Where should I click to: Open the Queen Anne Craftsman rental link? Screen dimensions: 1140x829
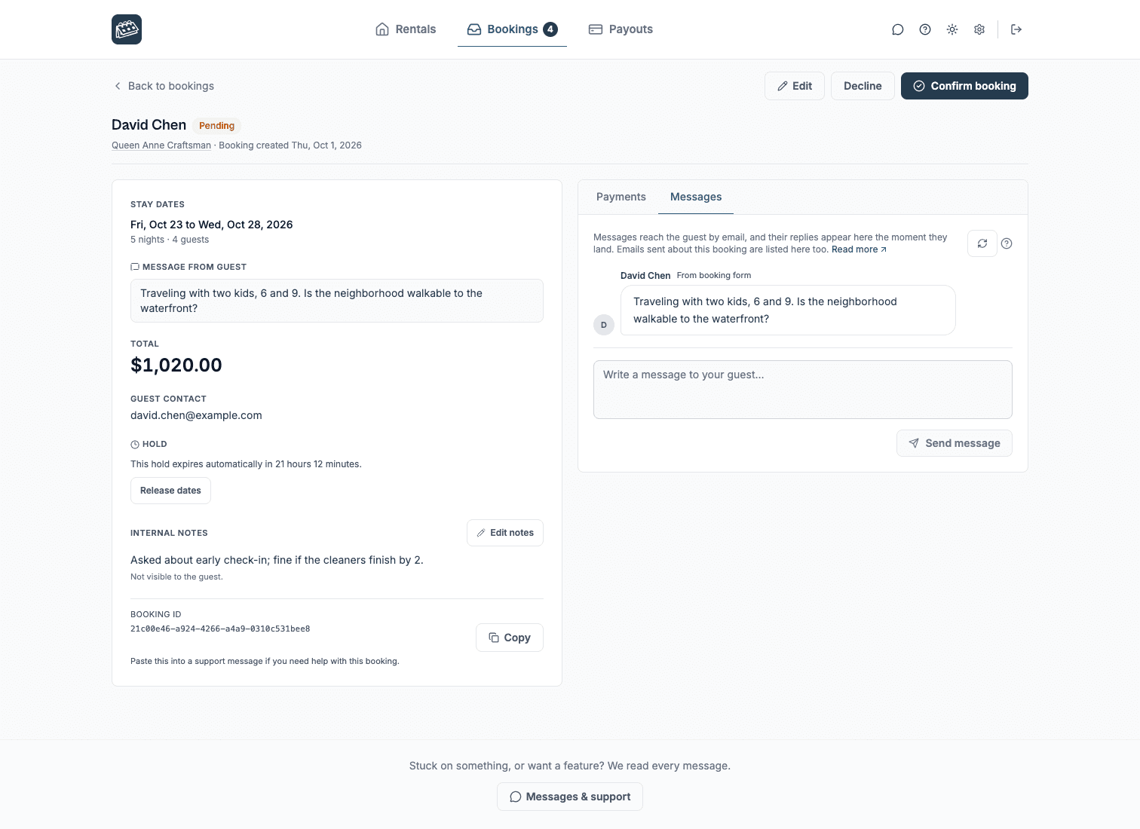[x=161, y=145]
